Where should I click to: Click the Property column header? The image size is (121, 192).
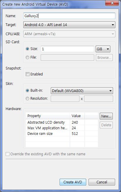[48, 116]
